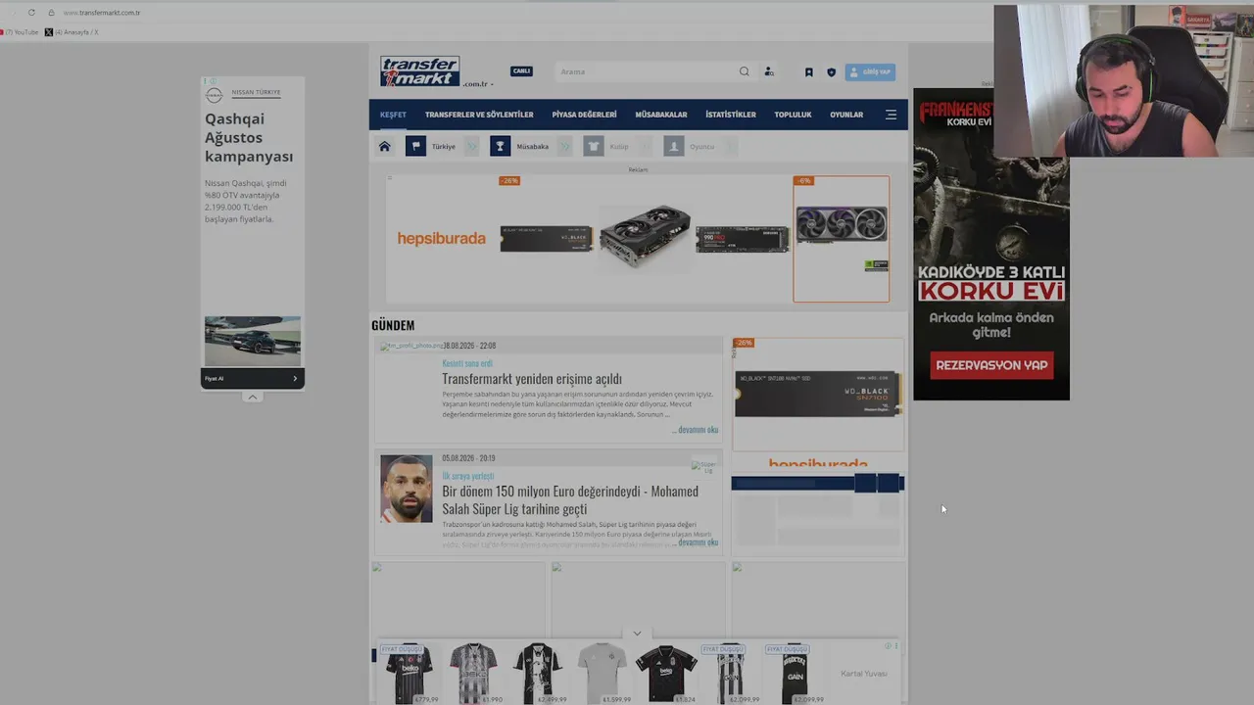Select the KEŞFET menu tab
1254x705 pixels.
pos(393,115)
